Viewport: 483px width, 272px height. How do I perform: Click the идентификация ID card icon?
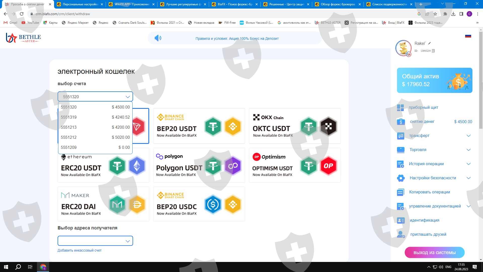click(400, 220)
